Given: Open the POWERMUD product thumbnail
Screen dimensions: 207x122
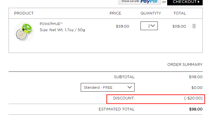Looking at the screenshot, I should pos(24,32).
